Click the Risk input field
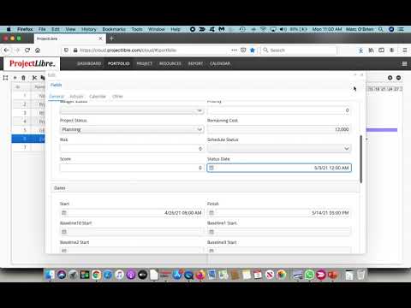The height and width of the screenshot is (308, 411). [132, 149]
